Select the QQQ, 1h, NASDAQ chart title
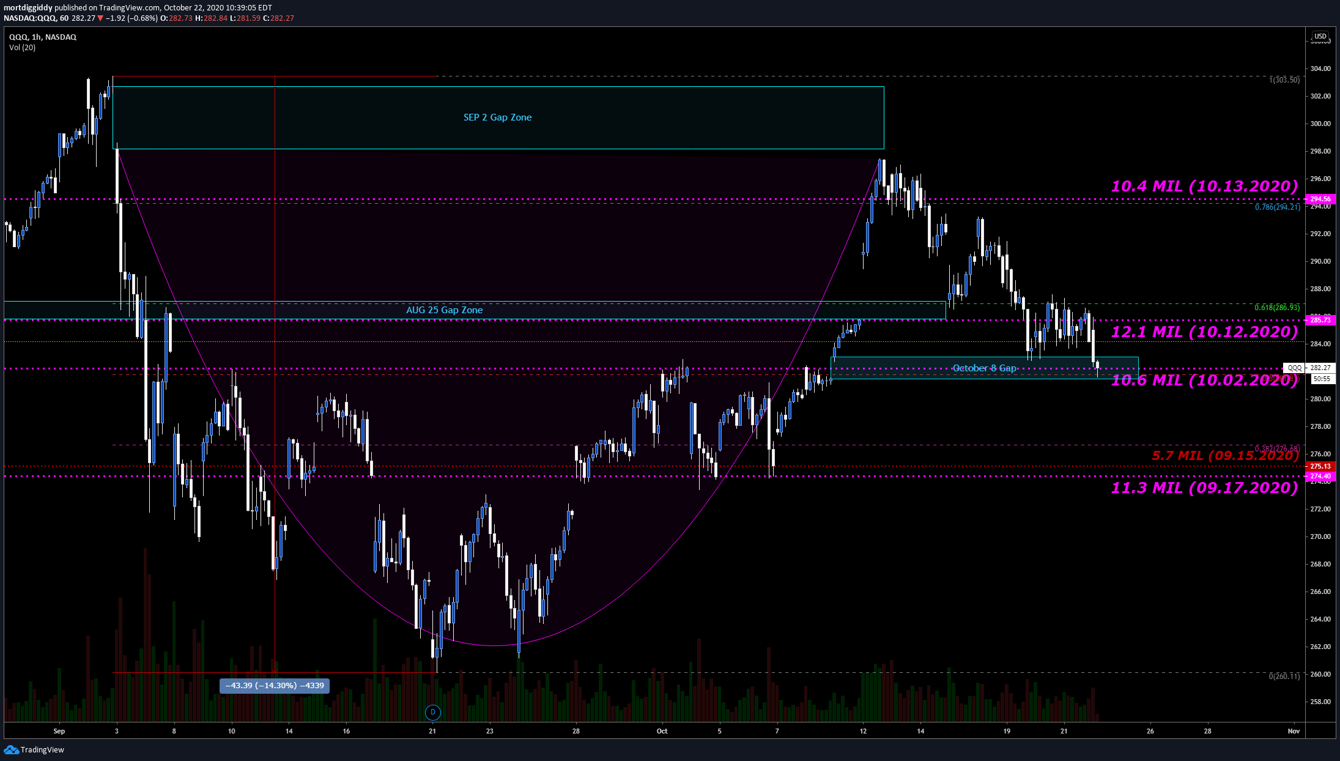Image resolution: width=1340 pixels, height=761 pixels. coord(43,37)
